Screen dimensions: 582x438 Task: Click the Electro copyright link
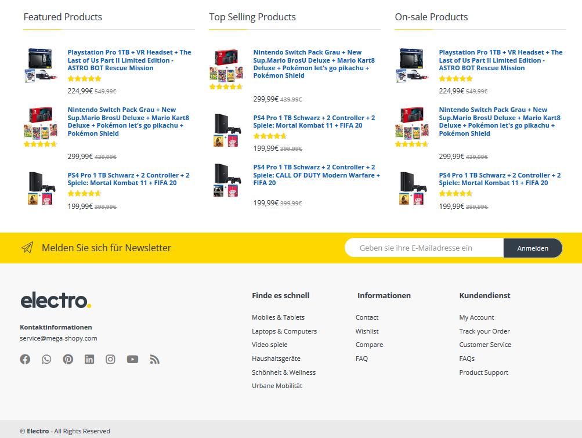[38, 431]
